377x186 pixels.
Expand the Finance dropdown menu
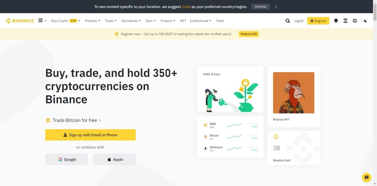click(168, 21)
